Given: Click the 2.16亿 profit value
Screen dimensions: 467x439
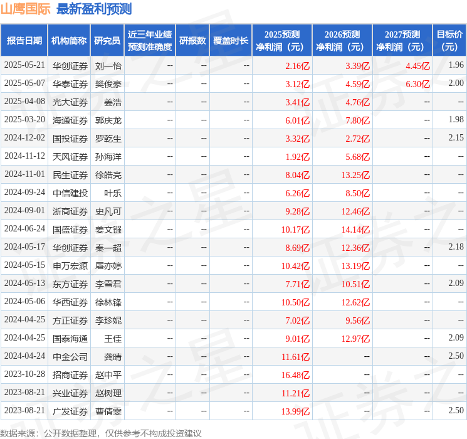Looking at the screenshot, I should click(x=298, y=66).
